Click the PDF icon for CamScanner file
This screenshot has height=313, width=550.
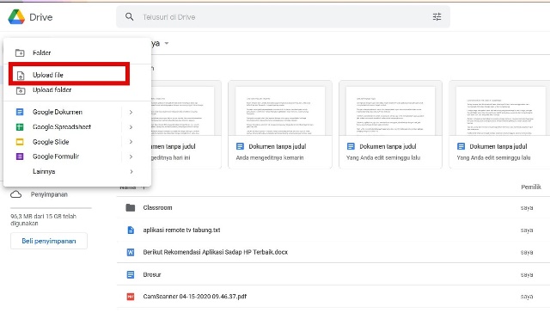tap(131, 297)
